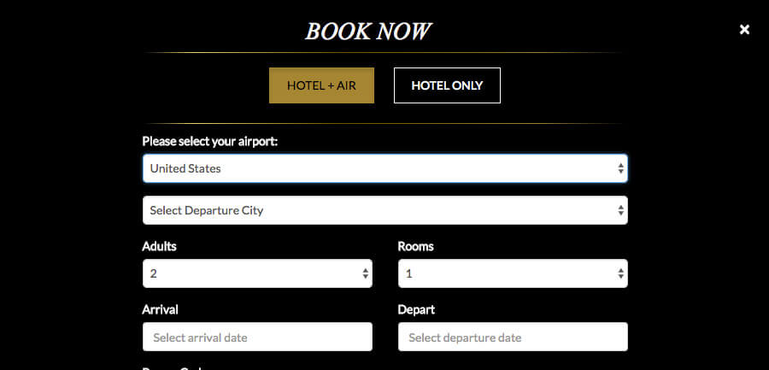Open the Rooms count dropdown
Viewport: 769px width, 370px height.
[x=513, y=273]
